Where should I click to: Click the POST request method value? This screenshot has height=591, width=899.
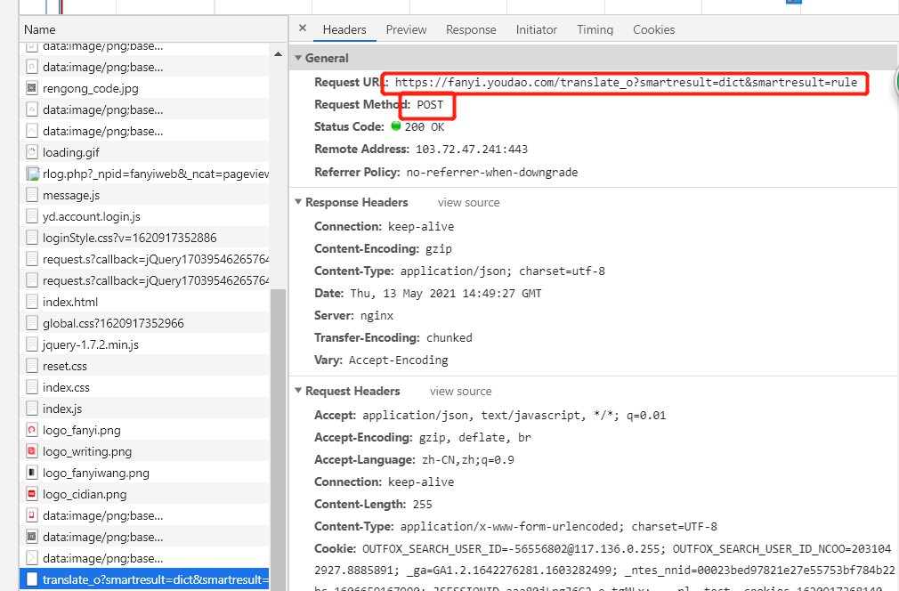tap(430, 105)
